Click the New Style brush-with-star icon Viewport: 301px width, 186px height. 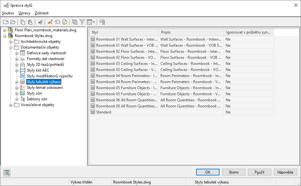coord(50,22)
